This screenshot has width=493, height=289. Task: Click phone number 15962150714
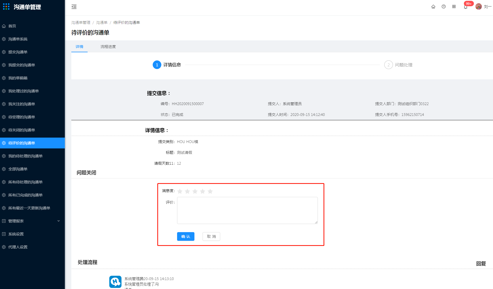412,115
